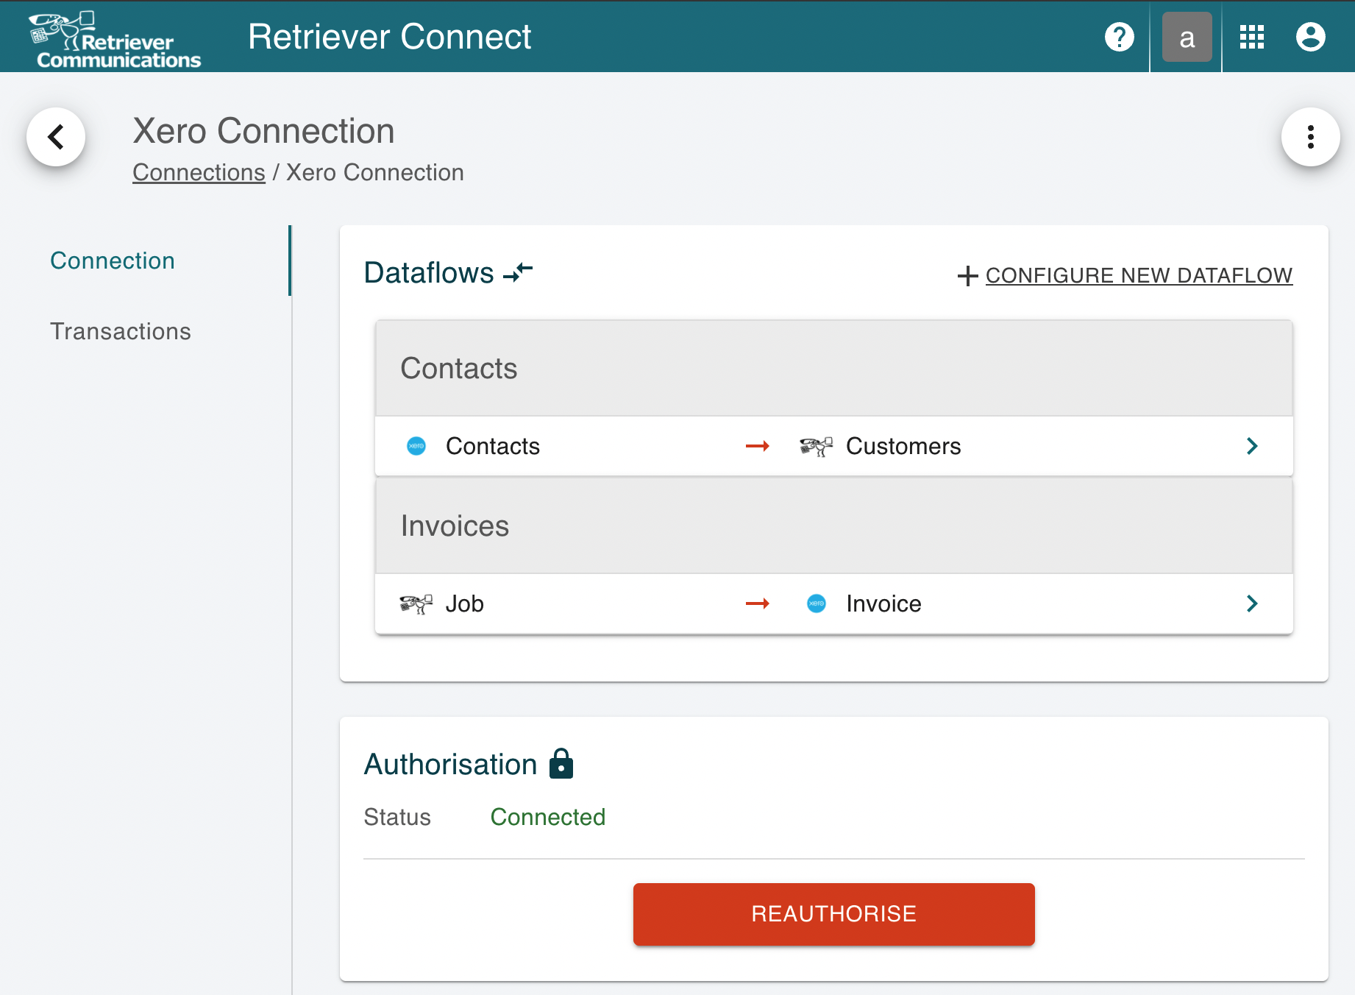
Task: Open the three-dot more options menu
Action: click(x=1310, y=137)
